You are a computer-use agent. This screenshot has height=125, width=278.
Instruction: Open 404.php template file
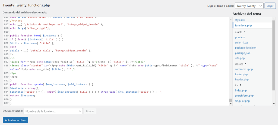[240, 58]
